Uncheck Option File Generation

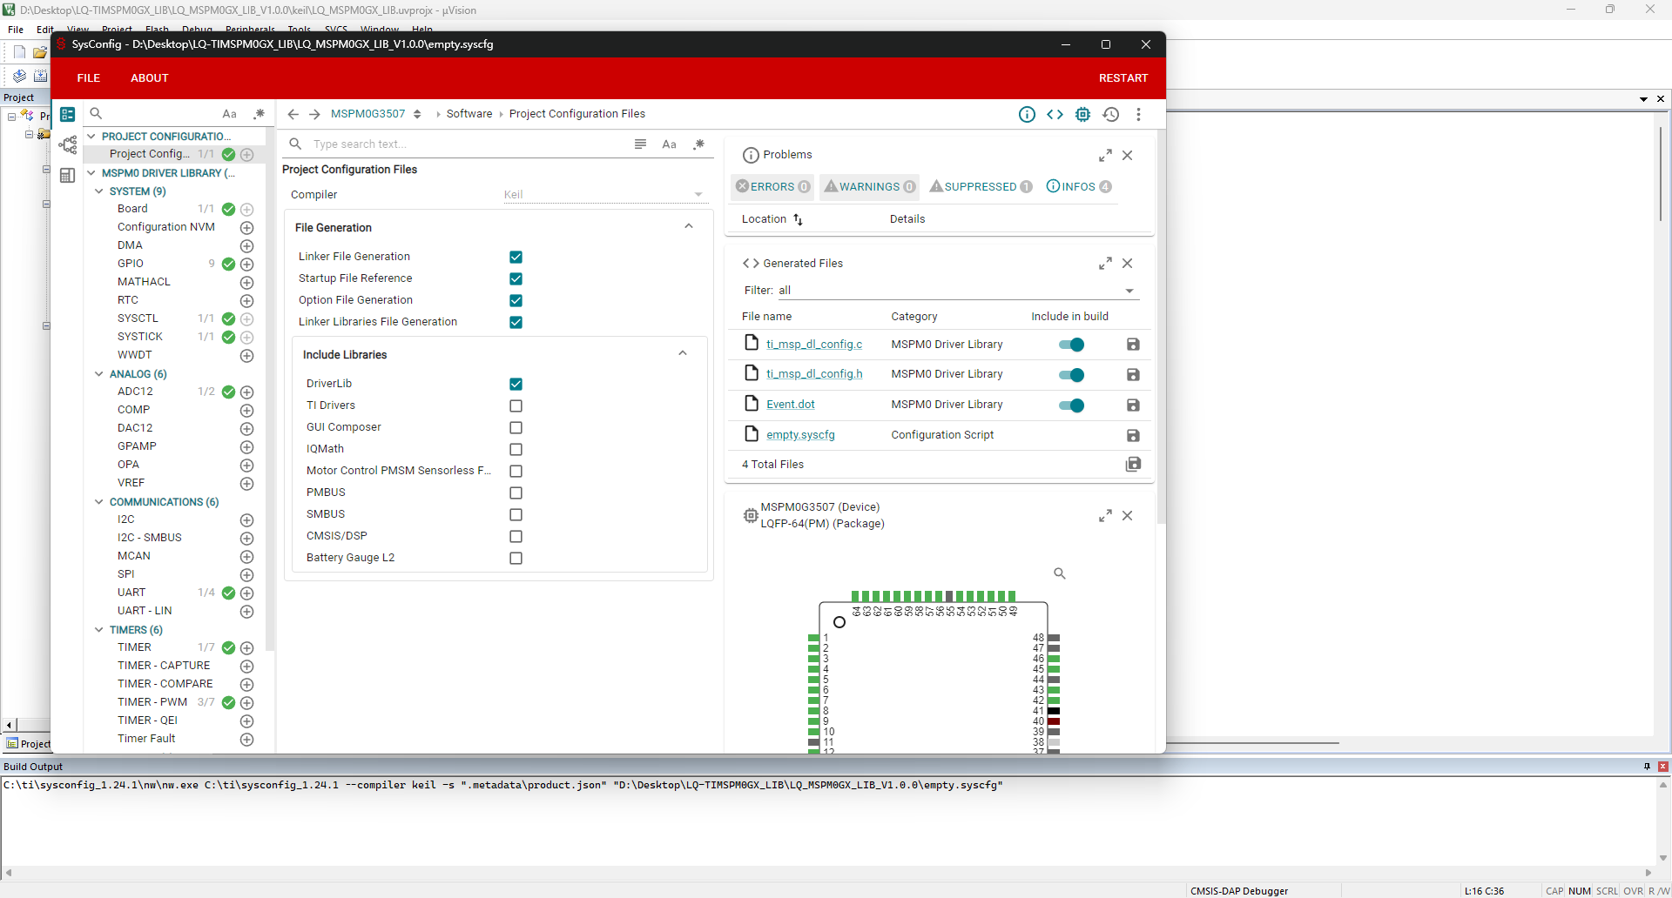click(x=516, y=300)
